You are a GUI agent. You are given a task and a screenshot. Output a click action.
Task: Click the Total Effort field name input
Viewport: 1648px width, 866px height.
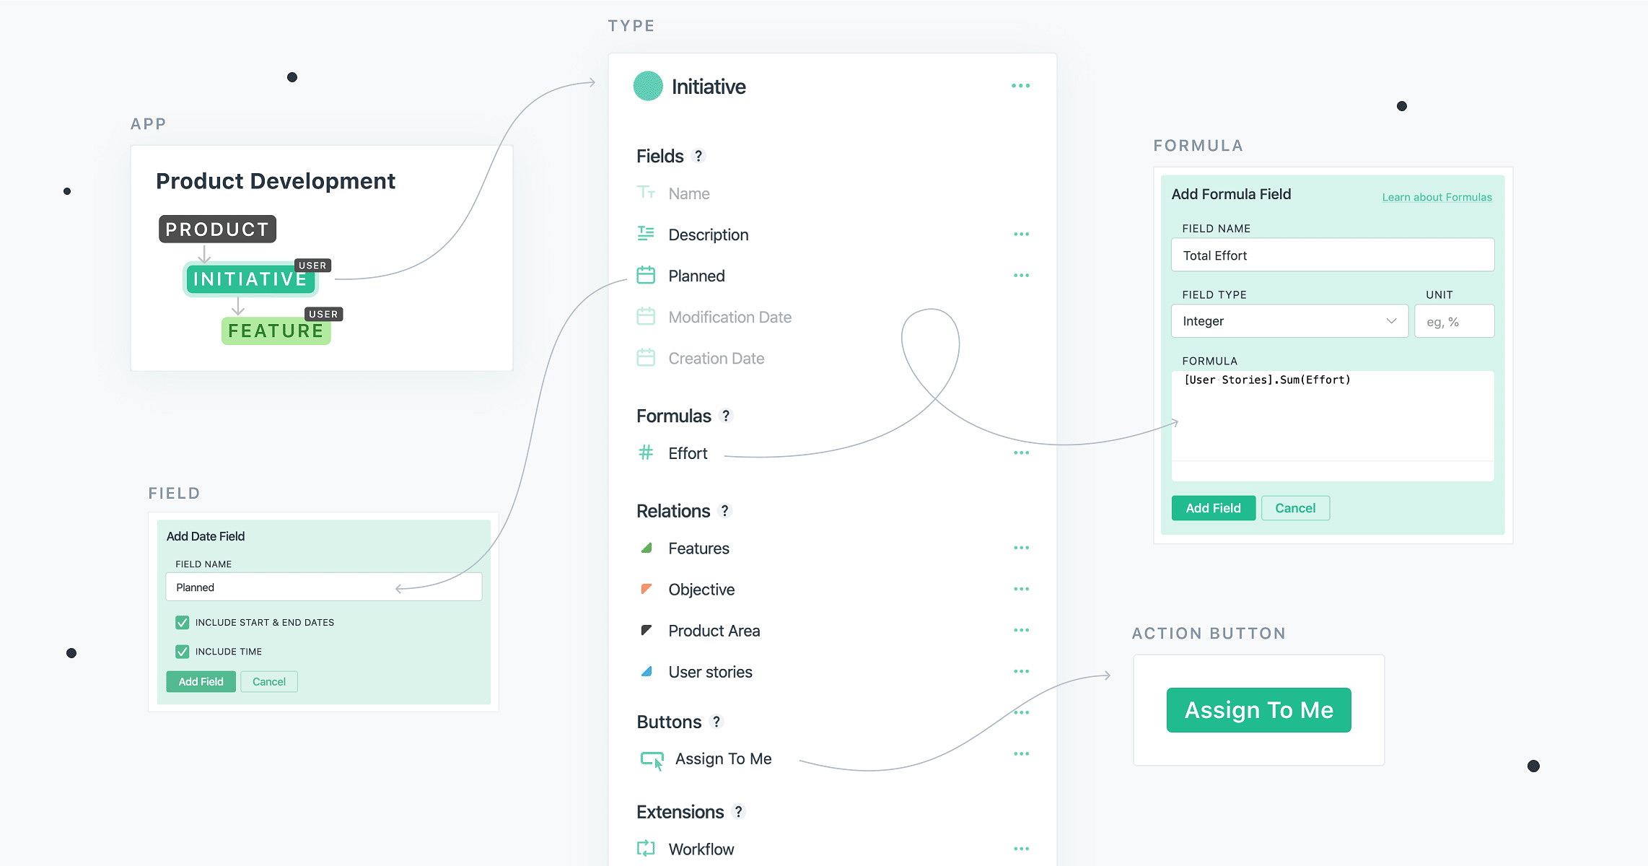click(1332, 255)
